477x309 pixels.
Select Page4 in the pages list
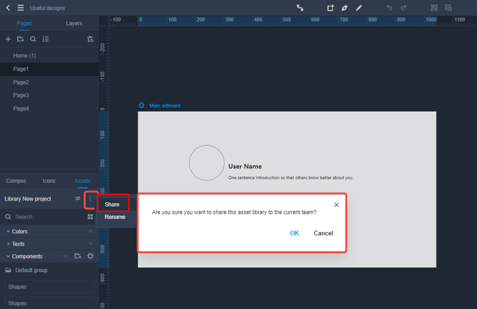(x=49, y=108)
